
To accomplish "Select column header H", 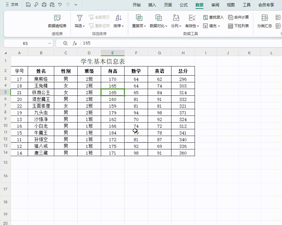I will [183, 53].
